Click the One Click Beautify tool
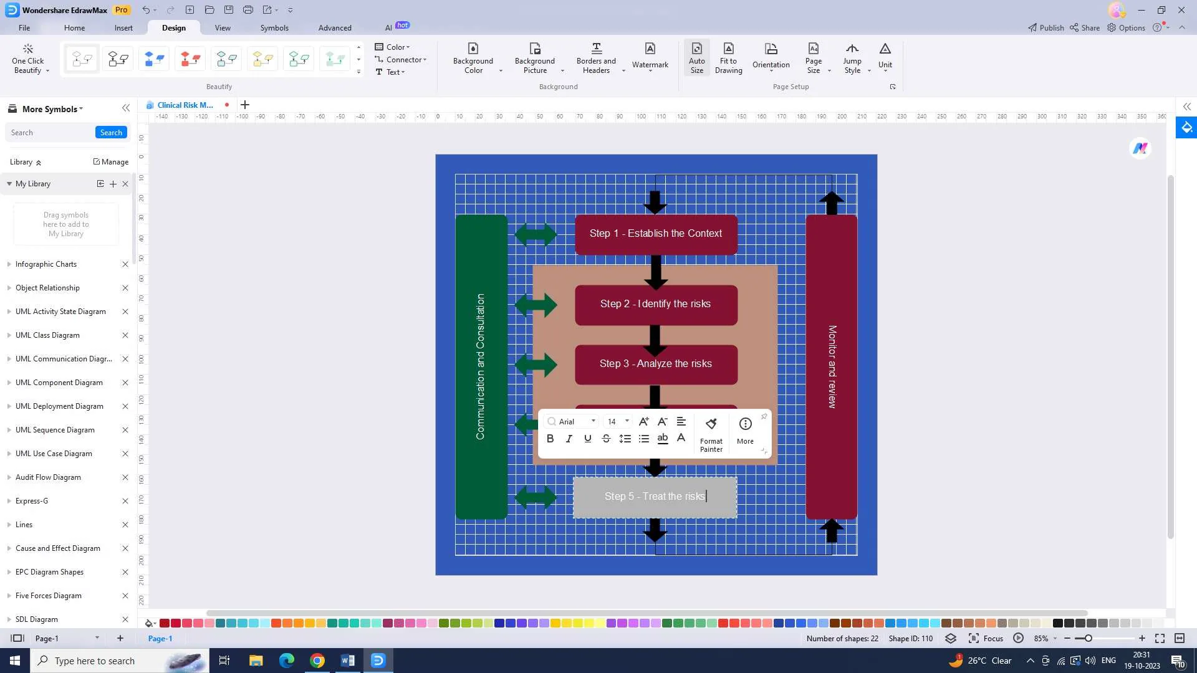Screen dimensions: 1197x673 tap(27, 57)
